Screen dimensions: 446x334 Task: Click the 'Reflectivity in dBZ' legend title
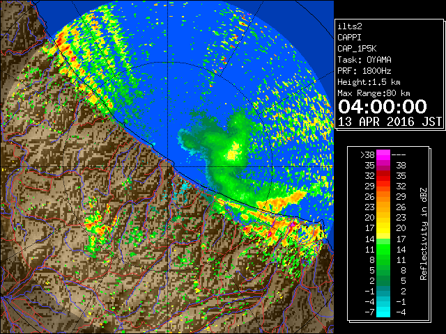point(424,234)
